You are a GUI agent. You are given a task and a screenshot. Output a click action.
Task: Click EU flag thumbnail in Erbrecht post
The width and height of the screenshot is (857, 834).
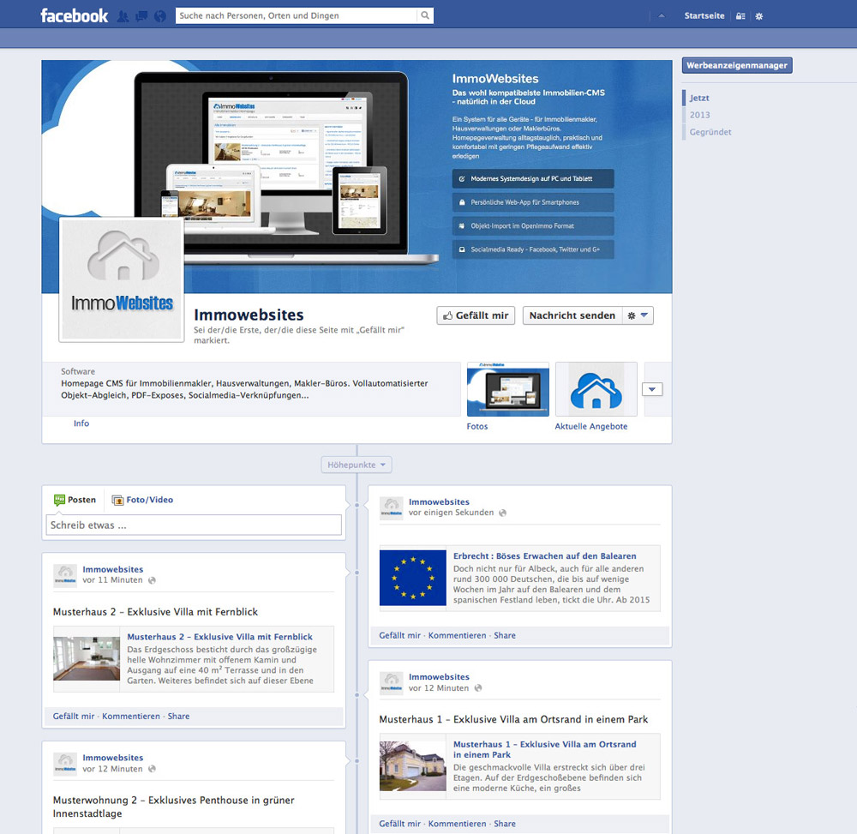pos(413,578)
